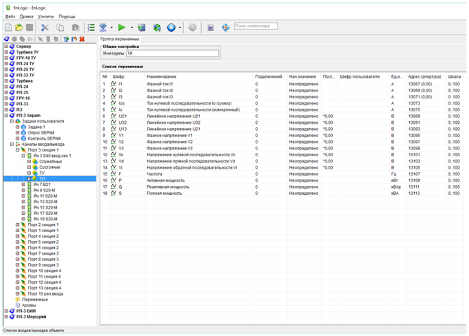Screen dimensions: 469x336
Task: Click the numbered list icon in toolbar
Action: 91,28
